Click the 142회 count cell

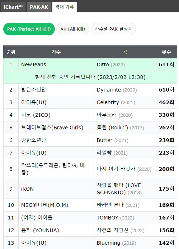166,243
